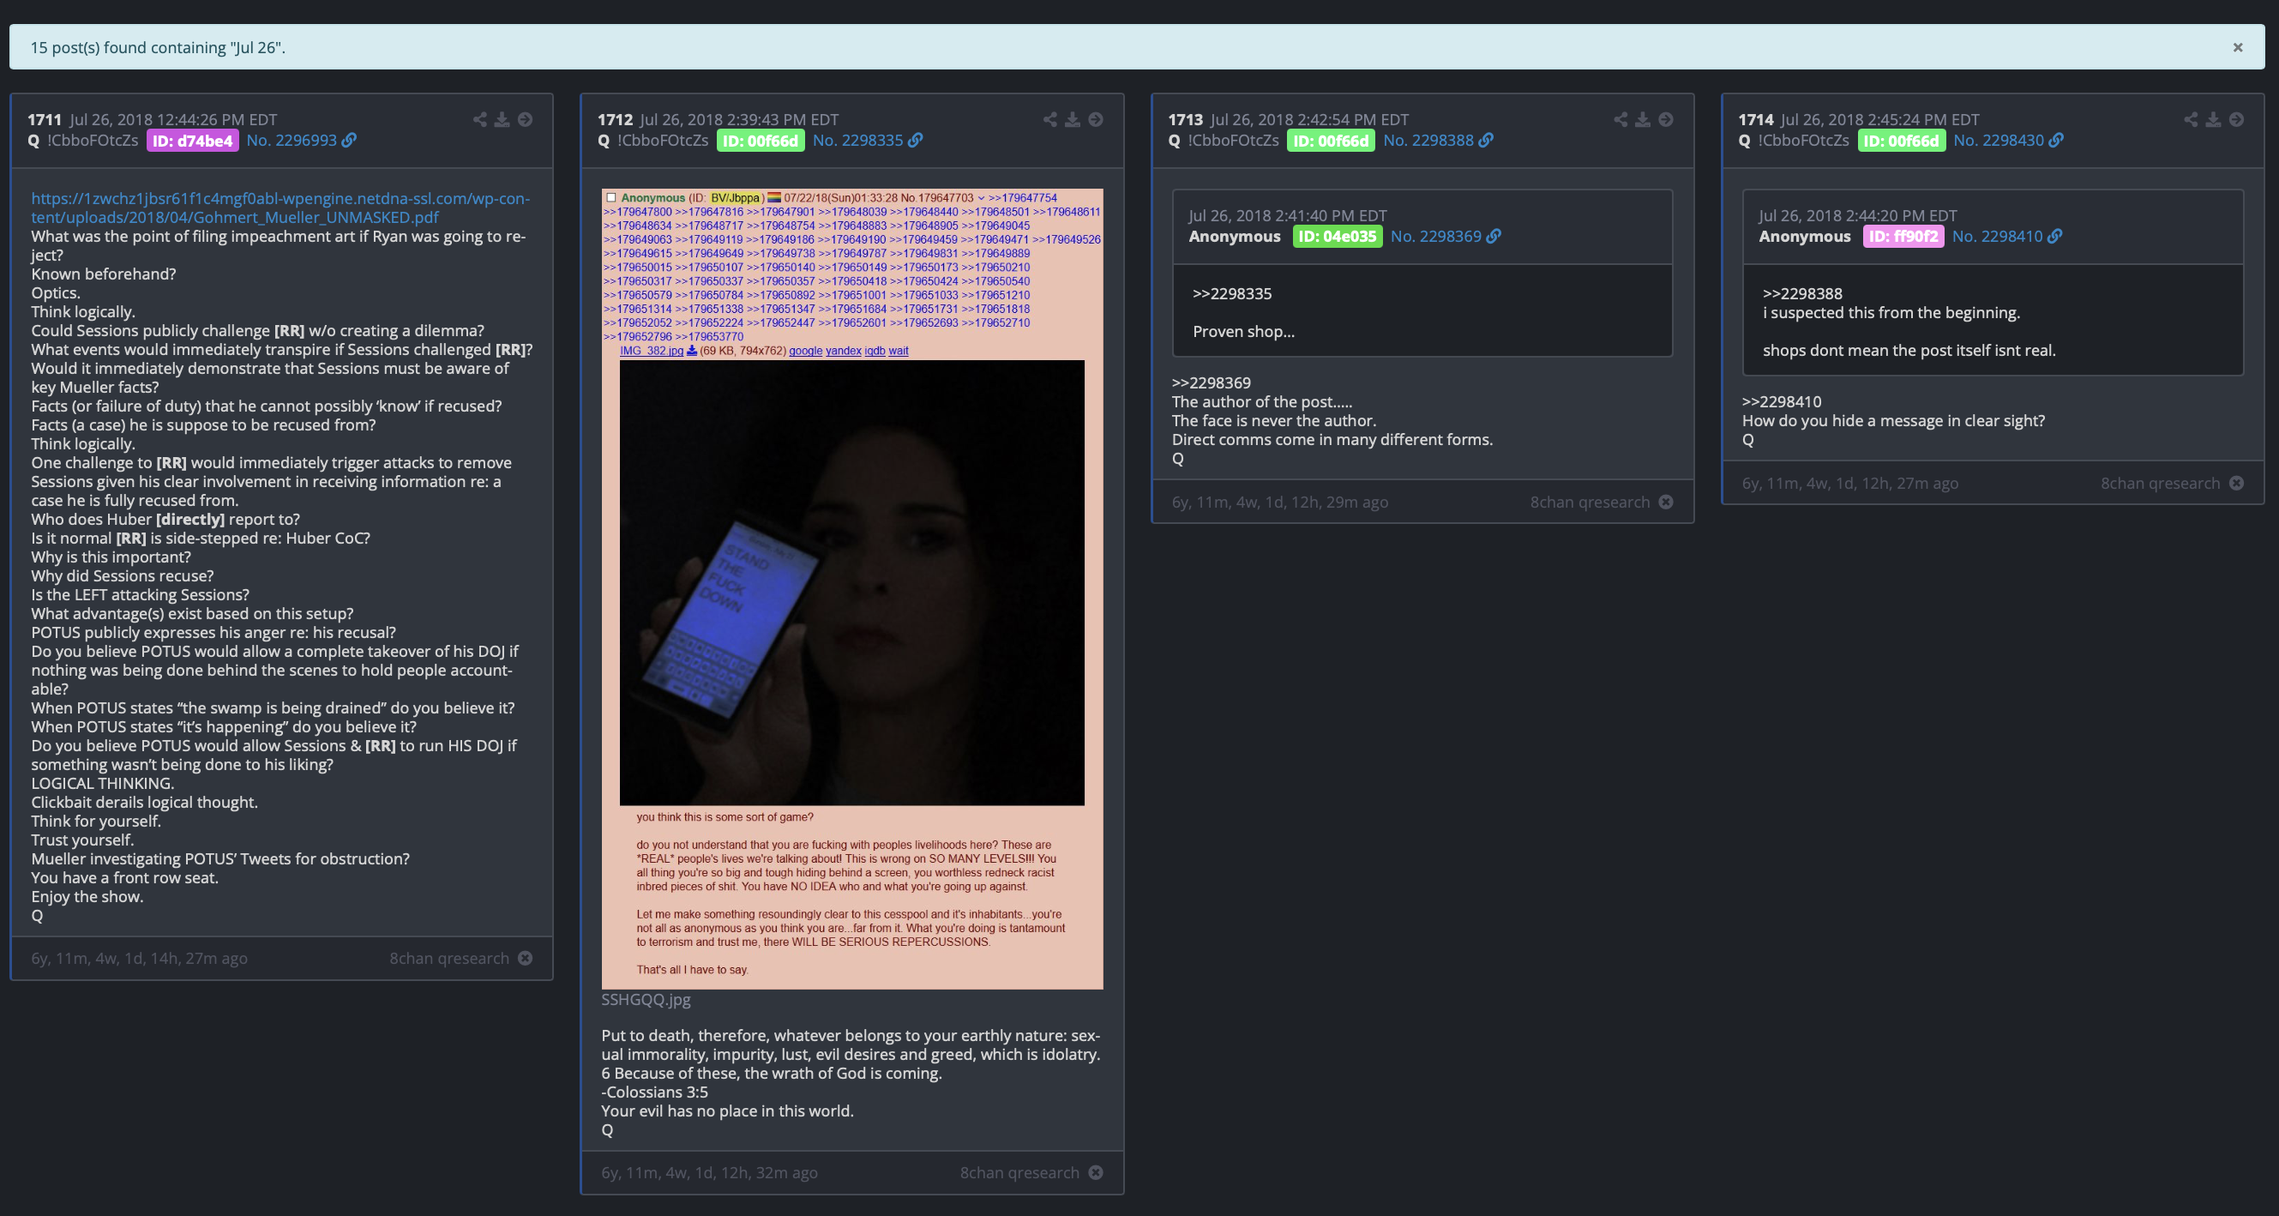Image resolution: width=2279 pixels, height=1216 pixels.
Task: Click '6y, 11m, 4w, 1d, 14h, 27m ago' text
Action: 140,959
